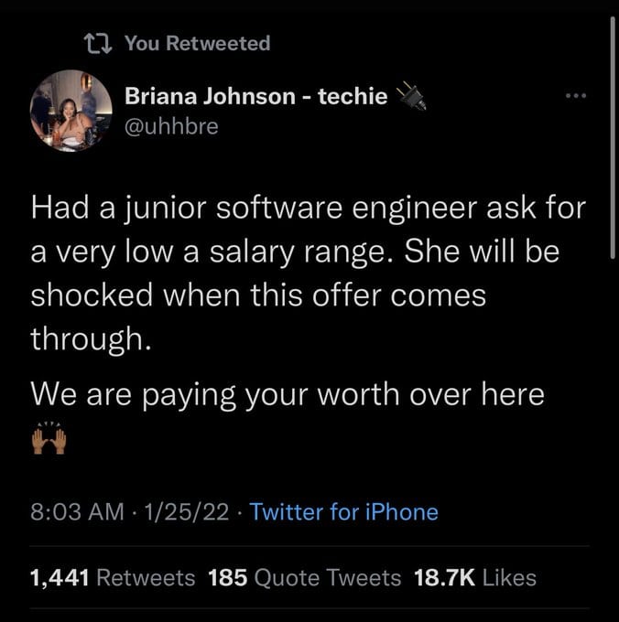Click the raised hands emoji
Viewport: 619px width, 622px height.
pyautogui.click(x=49, y=439)
